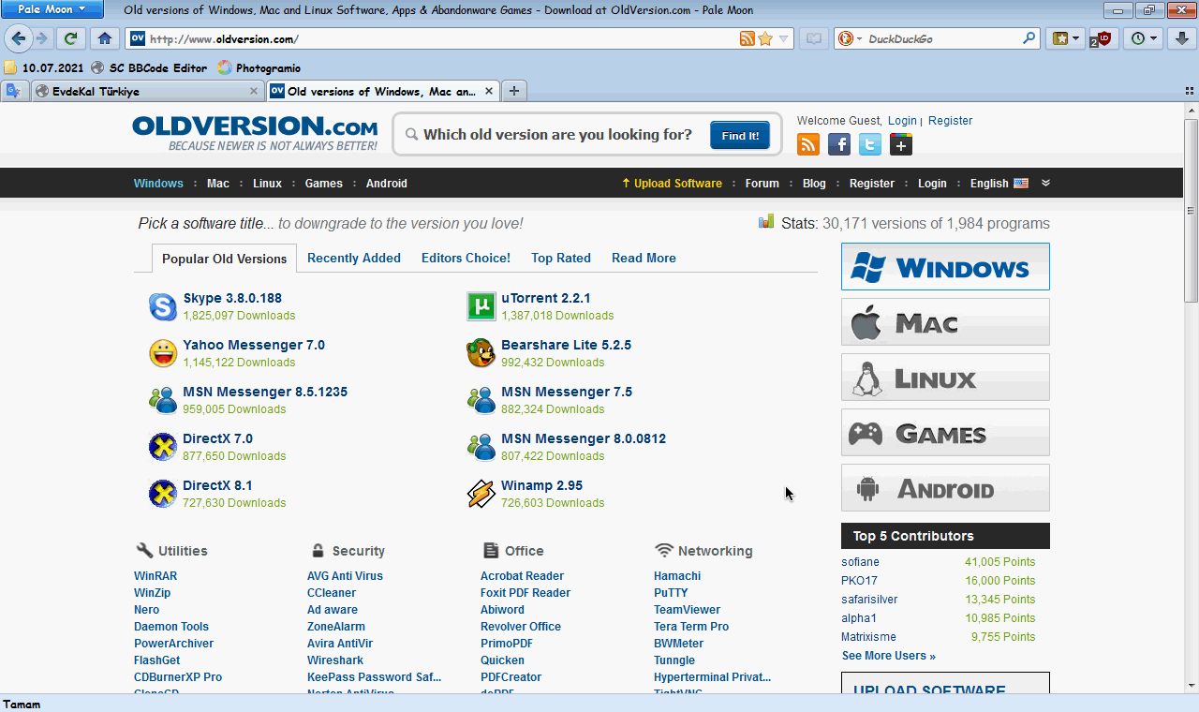Screen dimensions: 1199x712
Task: Click the MSN Messenger 7.5 icon
Action: [x=481, y=400]
